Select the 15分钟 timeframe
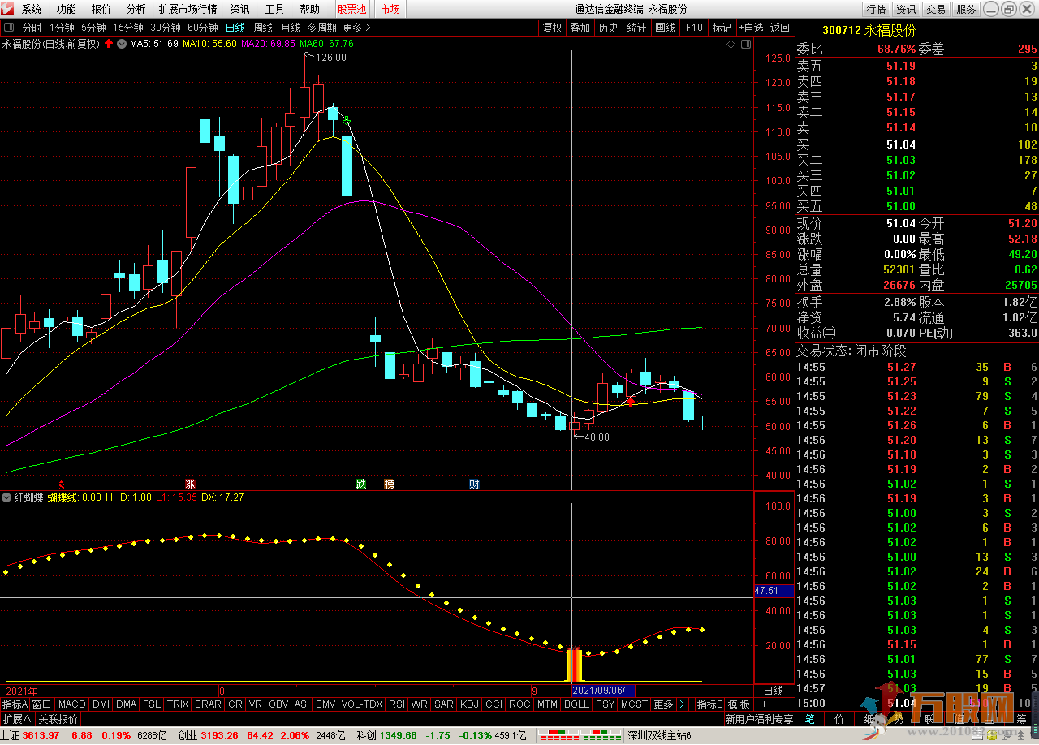1039x745 pixels. pyautogui.click(x=128, y=28)
